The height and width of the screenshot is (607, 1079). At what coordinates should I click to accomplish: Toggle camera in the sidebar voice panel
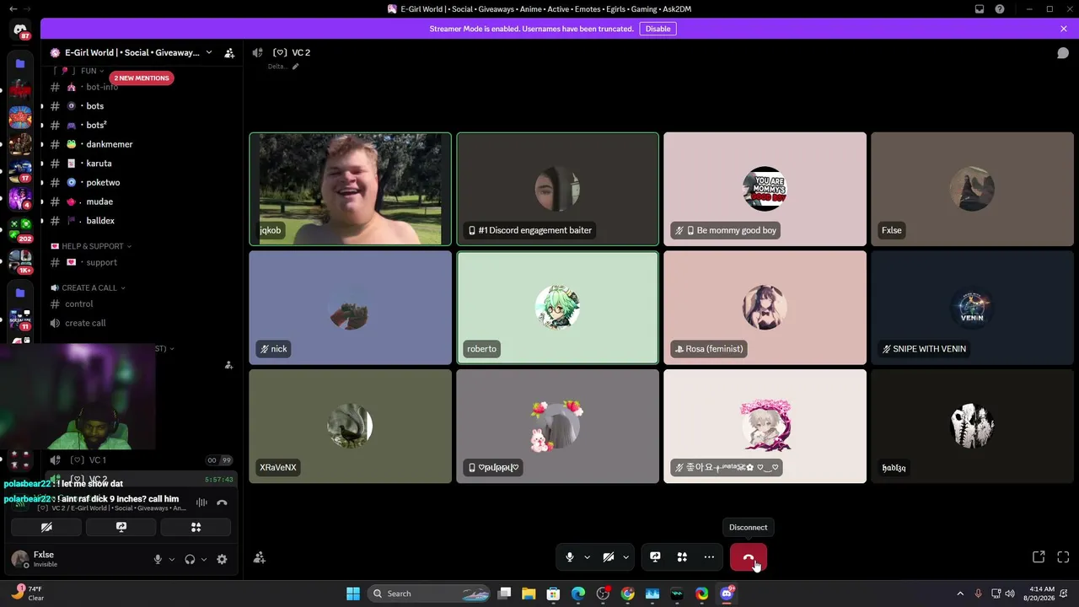coord(46,527)
